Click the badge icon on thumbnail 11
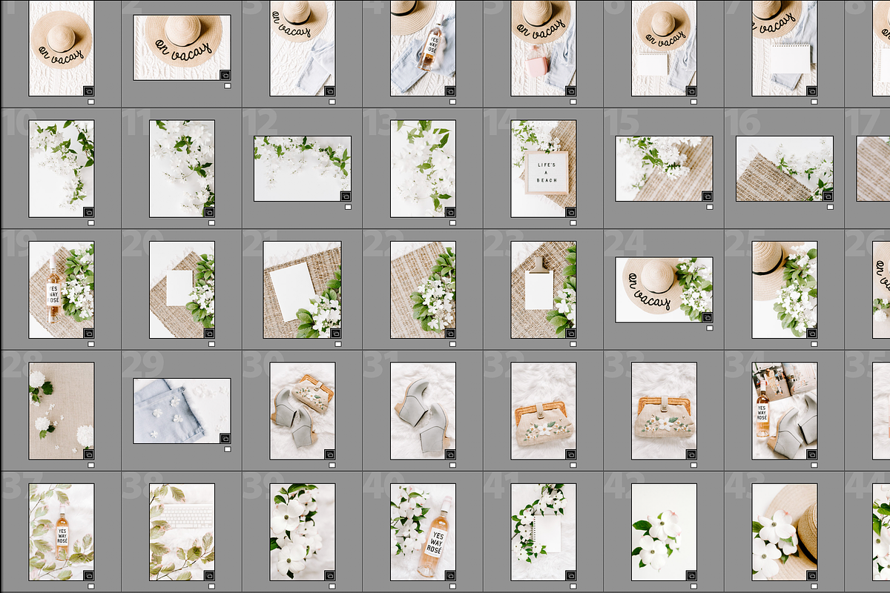This screenshot has width=890, height=593. [x=208, y=211]
